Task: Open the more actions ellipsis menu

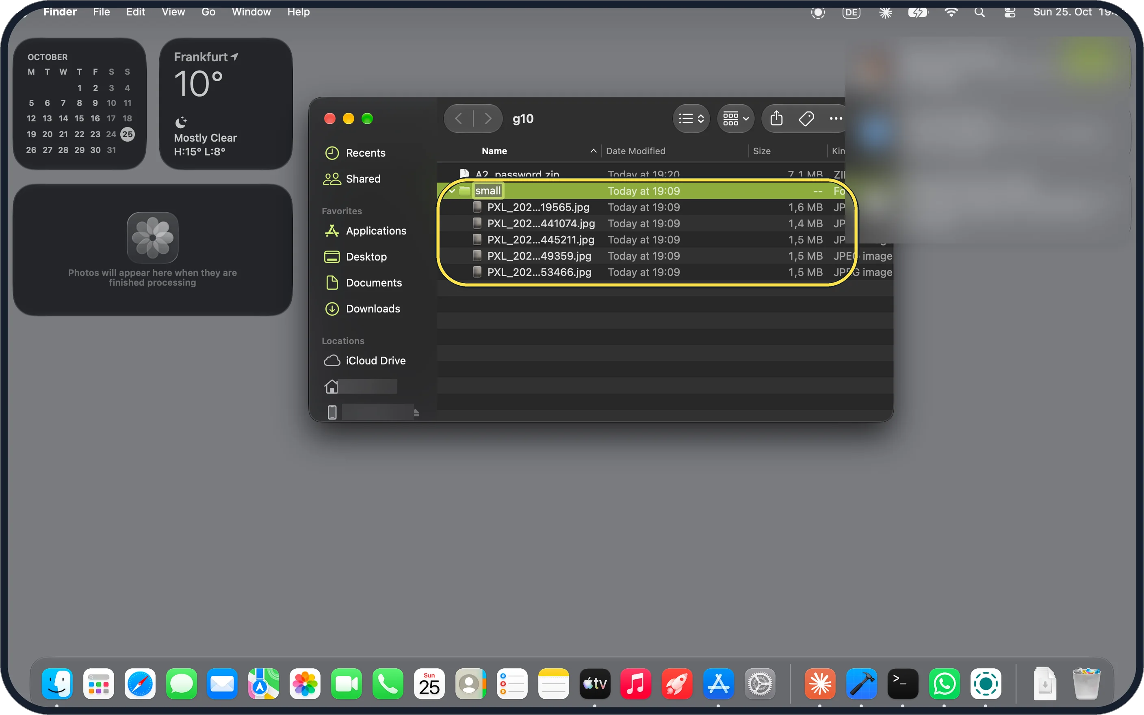Action: point(836,118)
